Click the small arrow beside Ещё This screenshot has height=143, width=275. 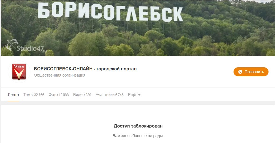click(139, 95)
